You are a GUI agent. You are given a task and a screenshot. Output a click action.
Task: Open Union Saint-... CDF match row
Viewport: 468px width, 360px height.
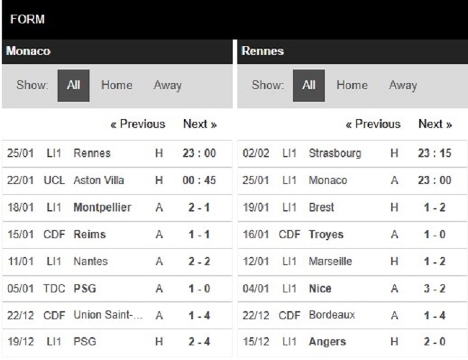point(117,315)
